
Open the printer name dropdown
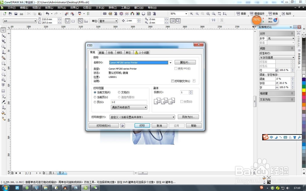pos(170,63)
